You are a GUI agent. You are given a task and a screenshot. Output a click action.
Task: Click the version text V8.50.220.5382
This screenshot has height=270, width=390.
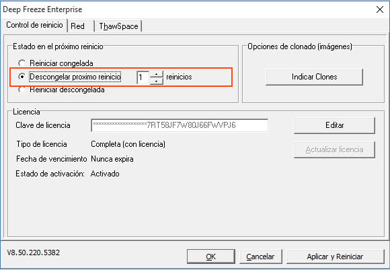[34, 252]
